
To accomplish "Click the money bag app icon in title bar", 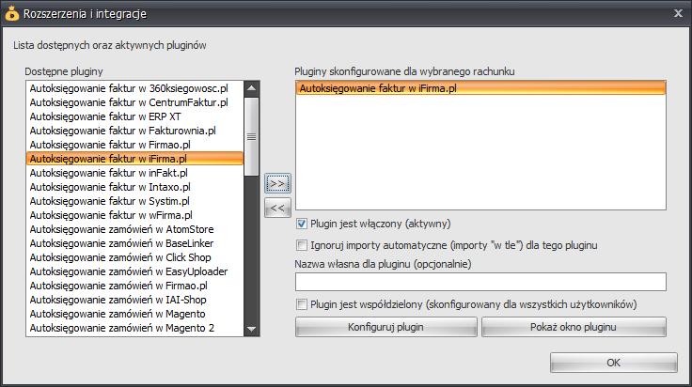I will click(12, 13).
